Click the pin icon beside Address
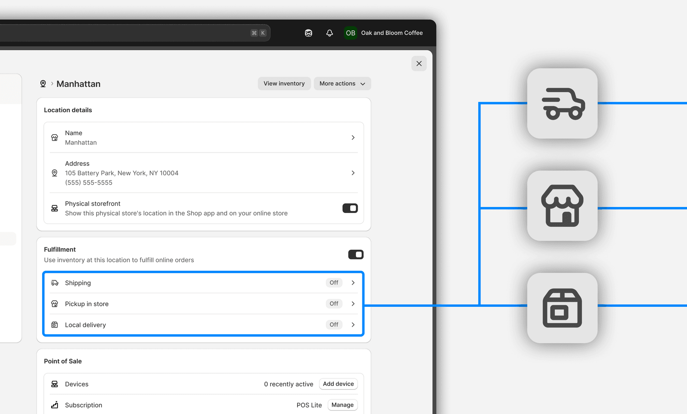 tap(55, 173)
